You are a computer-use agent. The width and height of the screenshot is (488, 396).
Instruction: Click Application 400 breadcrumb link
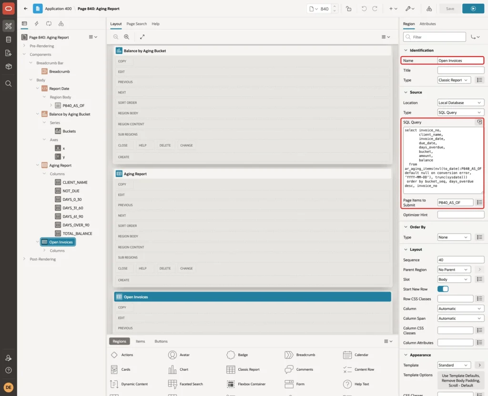(58, 9)
